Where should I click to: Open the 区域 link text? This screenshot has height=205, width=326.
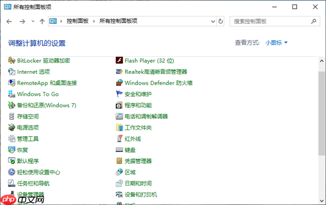(130, 172)
